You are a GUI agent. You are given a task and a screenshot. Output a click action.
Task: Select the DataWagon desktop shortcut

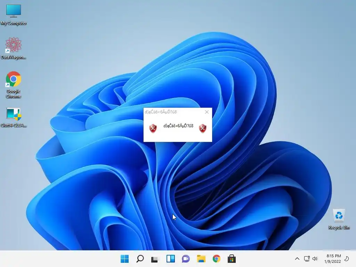(14, 48)
